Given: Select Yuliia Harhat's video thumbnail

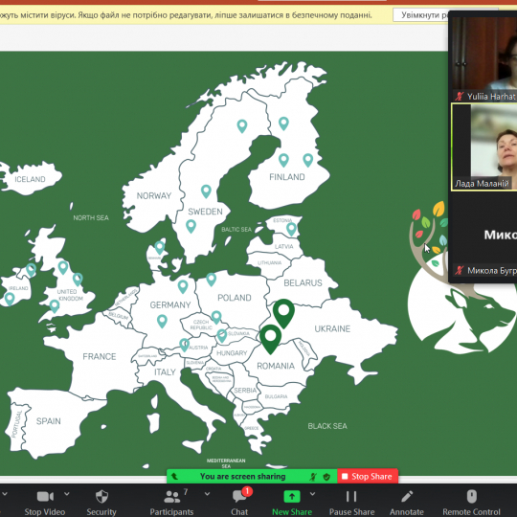Looking at the screenshot, I should 484,58.
